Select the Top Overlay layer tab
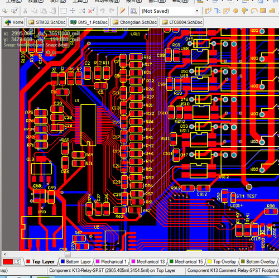The image size is (279, 278). [222, 262]
